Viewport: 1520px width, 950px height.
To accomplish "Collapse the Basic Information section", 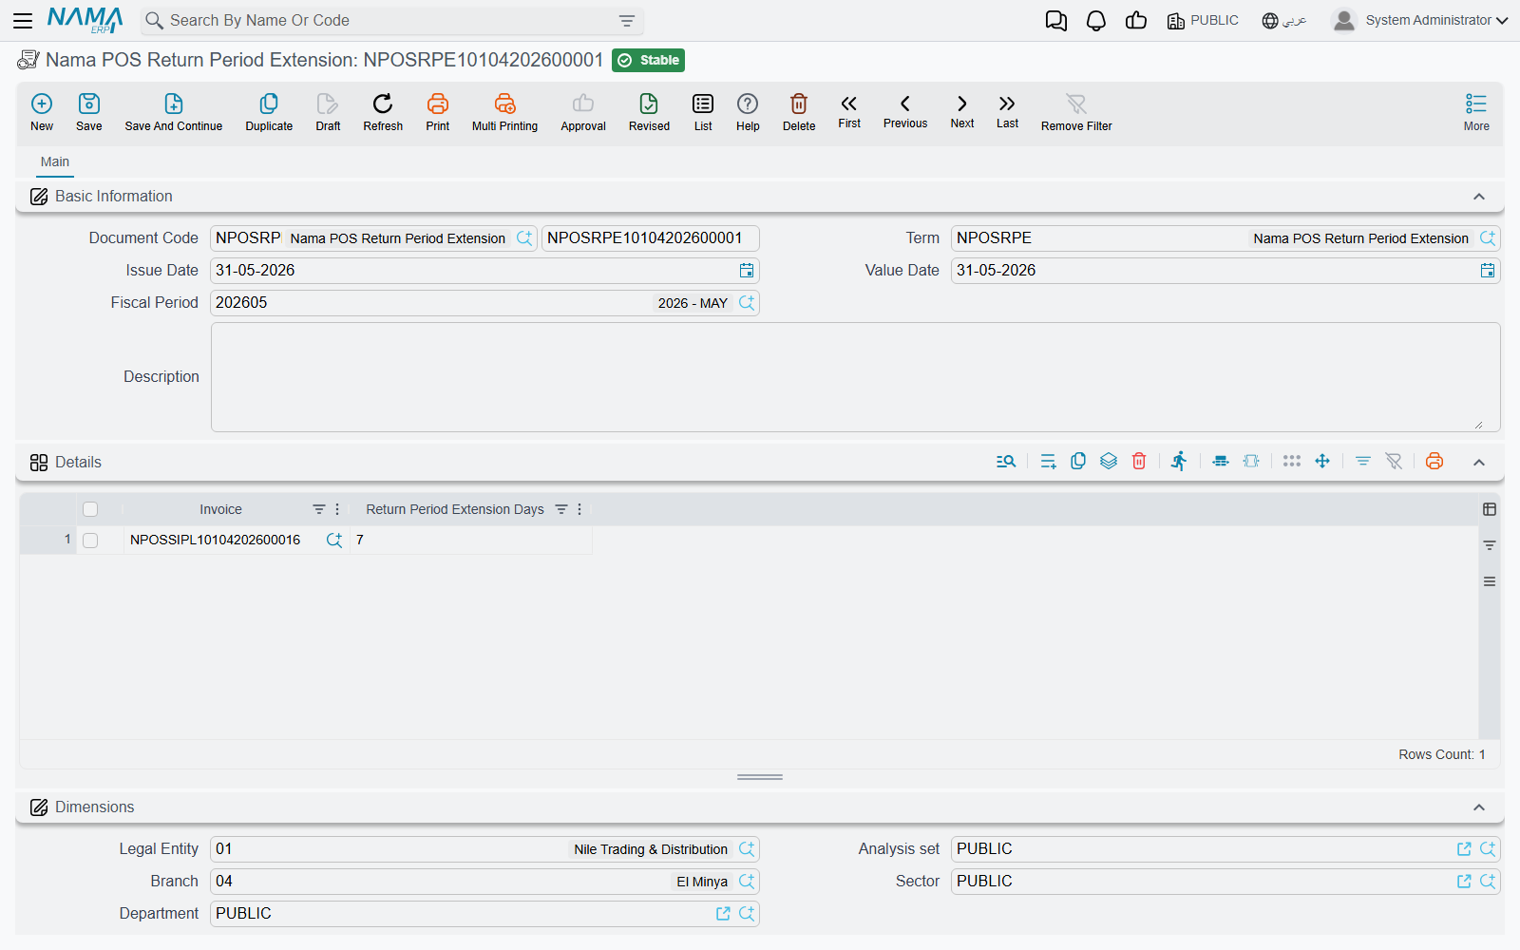I will [x=1479, y=197].
